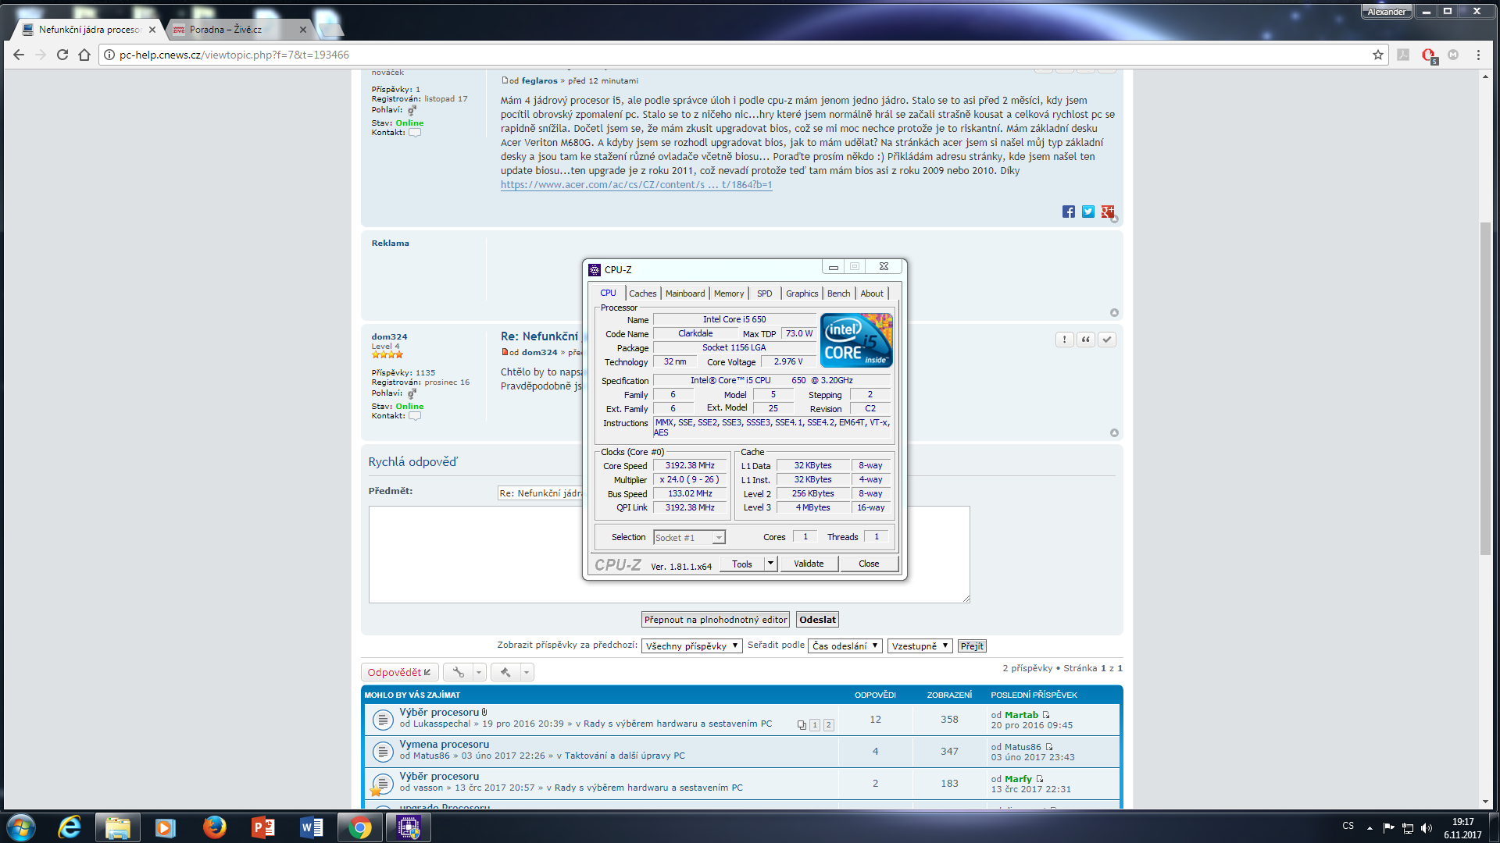
Task: Click the page vertical scrollbar
Action: pos(1485,388)
